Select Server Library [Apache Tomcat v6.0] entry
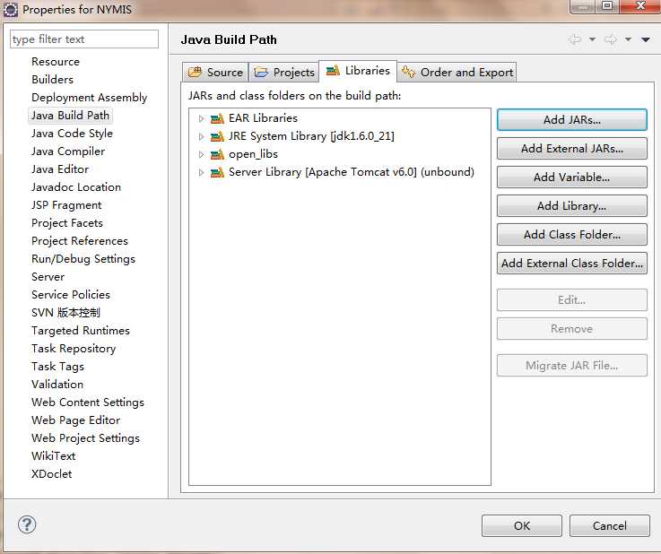Screen dimensions: 661x554 [x=352, y=172]
